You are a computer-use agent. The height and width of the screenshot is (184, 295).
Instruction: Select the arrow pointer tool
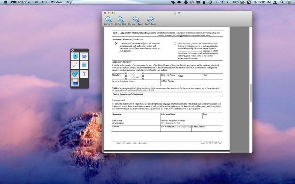coord(75,56)
